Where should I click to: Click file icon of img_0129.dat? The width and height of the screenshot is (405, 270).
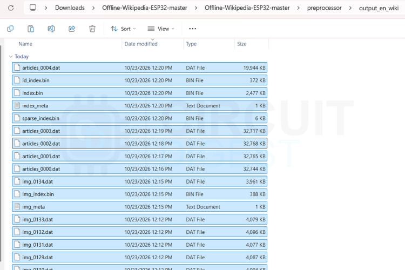tap(17, 258)
